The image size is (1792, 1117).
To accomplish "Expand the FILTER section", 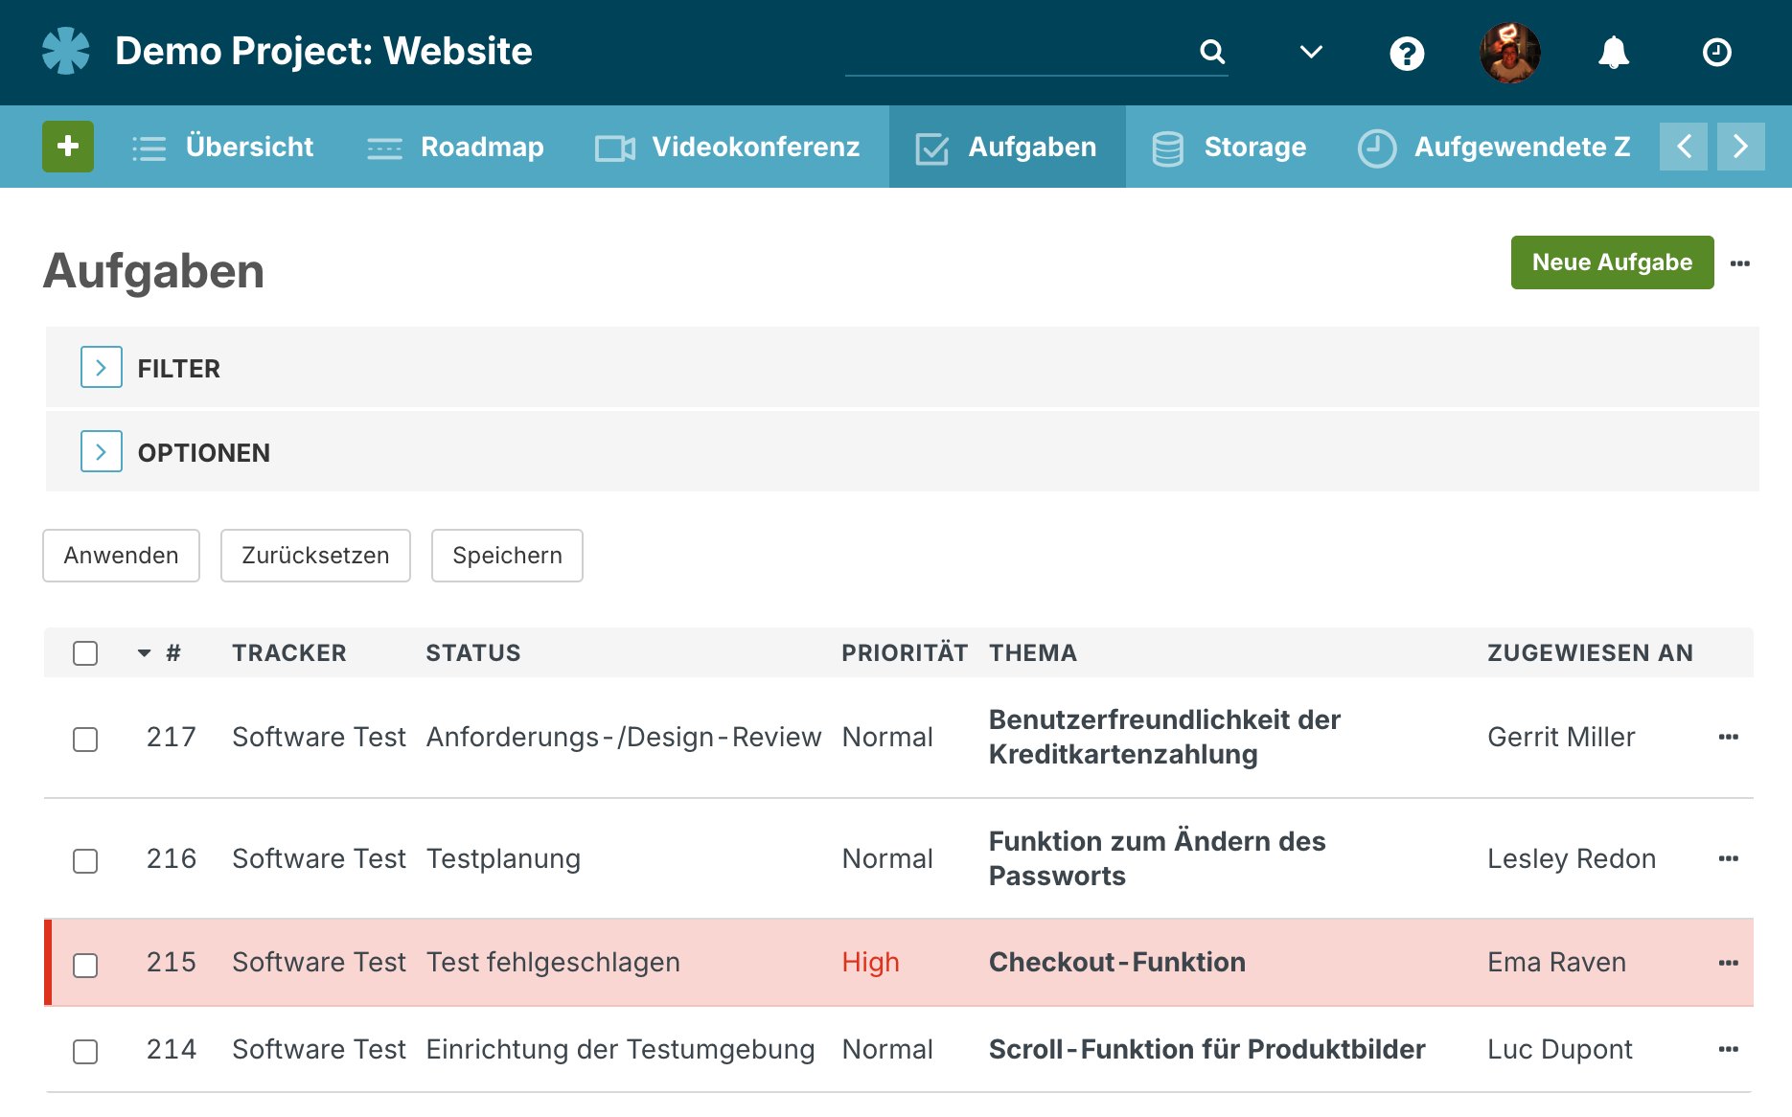I will click(102, 367).
